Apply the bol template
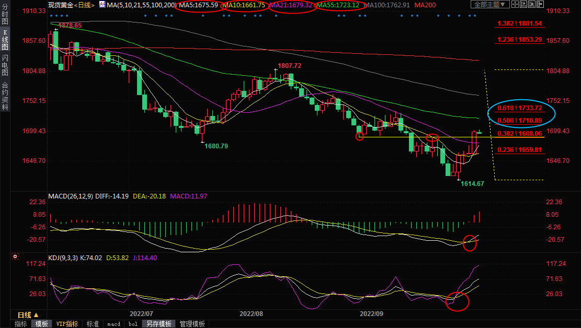The height and width of the screenshot is (328, 581). pyautogui.click(x=133, y=324)
